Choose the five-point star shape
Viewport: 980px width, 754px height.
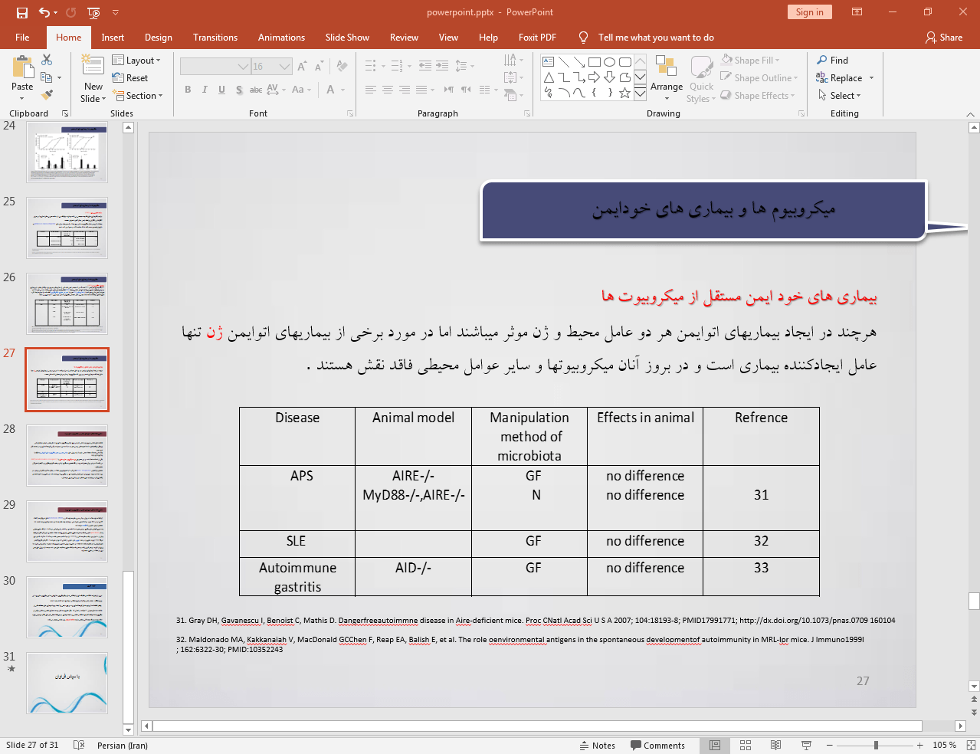pyautogui.click(x=624, y=93)
